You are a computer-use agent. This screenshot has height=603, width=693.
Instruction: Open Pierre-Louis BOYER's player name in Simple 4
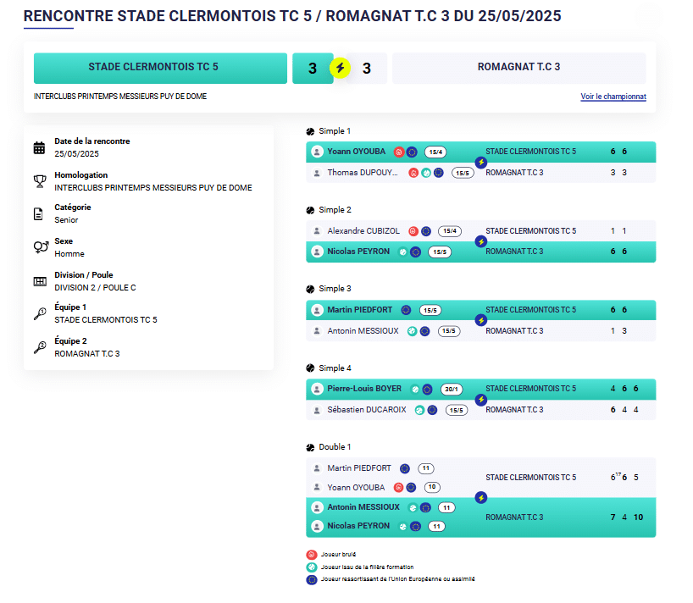point(364,389)
